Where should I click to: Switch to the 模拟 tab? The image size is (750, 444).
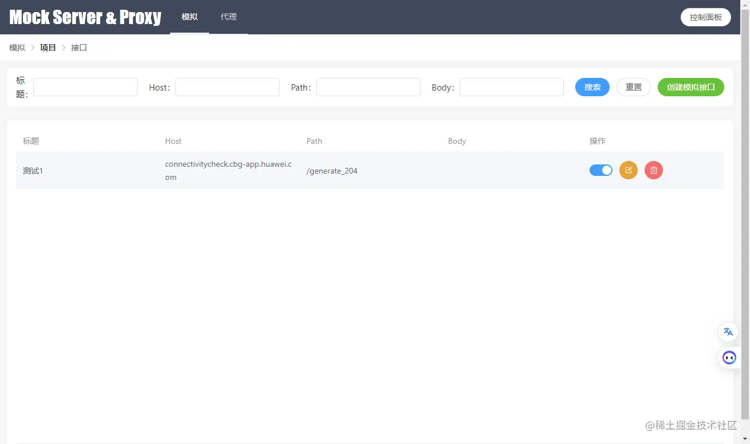coord(190,17)
